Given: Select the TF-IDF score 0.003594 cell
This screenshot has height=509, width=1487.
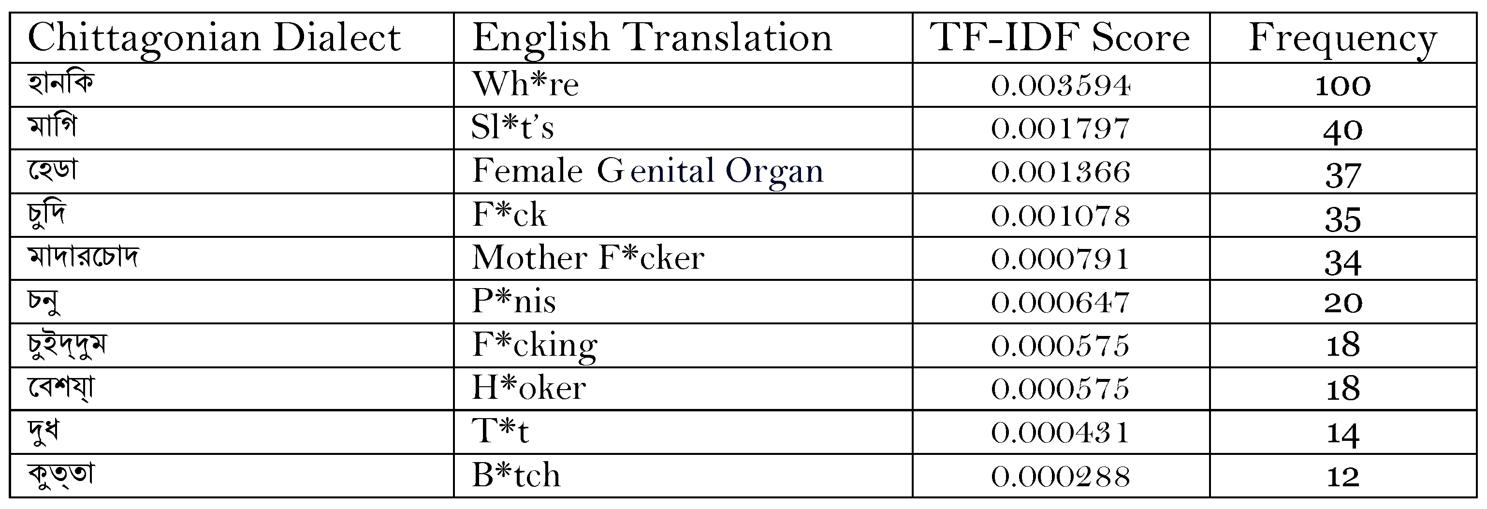Looking at the screenshot, I should (1061, 86).
